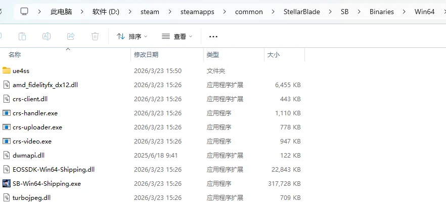Click the Share icon in toolbar

pyautogui.click(x=71, y=36)
